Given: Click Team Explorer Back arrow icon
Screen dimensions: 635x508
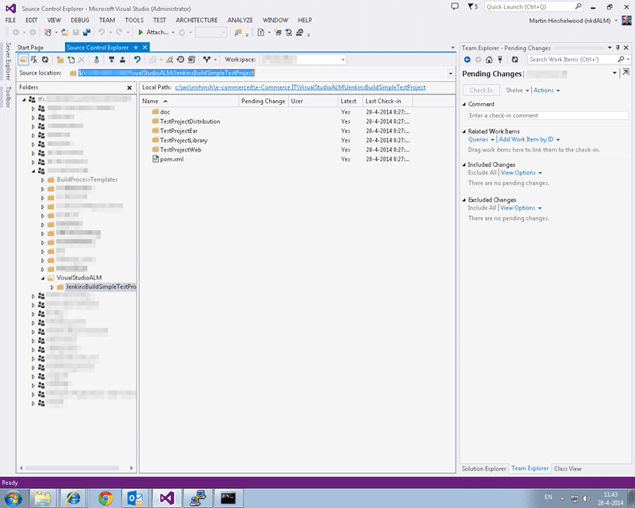Looking at the screenshot, I should pos(467,60).
